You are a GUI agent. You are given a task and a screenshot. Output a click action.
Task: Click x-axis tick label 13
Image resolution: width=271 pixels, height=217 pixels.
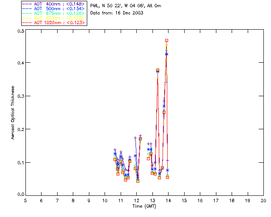152,200
